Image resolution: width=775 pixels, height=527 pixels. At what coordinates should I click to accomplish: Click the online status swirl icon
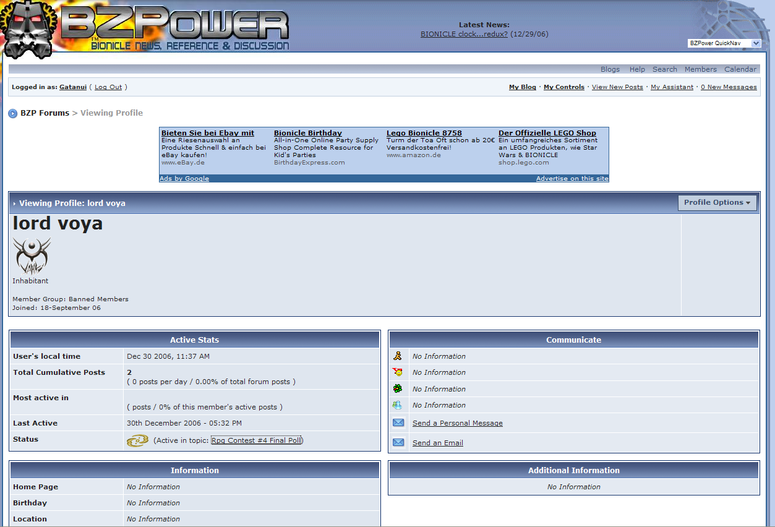tap(137, 440)
